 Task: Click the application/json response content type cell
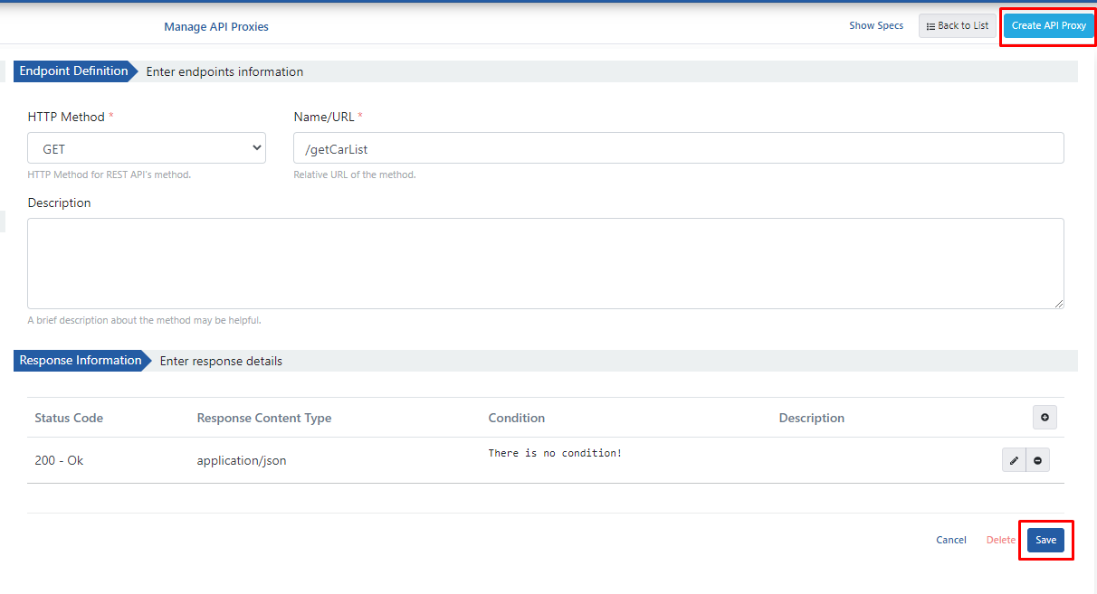coord(242,460)
